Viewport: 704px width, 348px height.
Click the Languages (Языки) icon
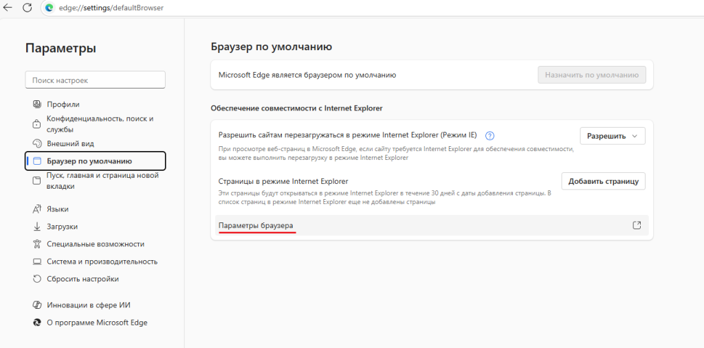coord(37,209)
